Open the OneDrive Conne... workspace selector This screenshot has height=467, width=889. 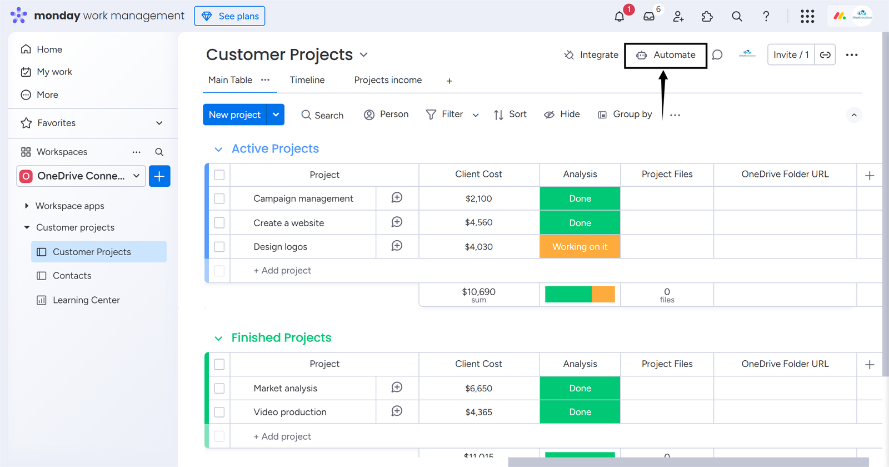point(81,176)
